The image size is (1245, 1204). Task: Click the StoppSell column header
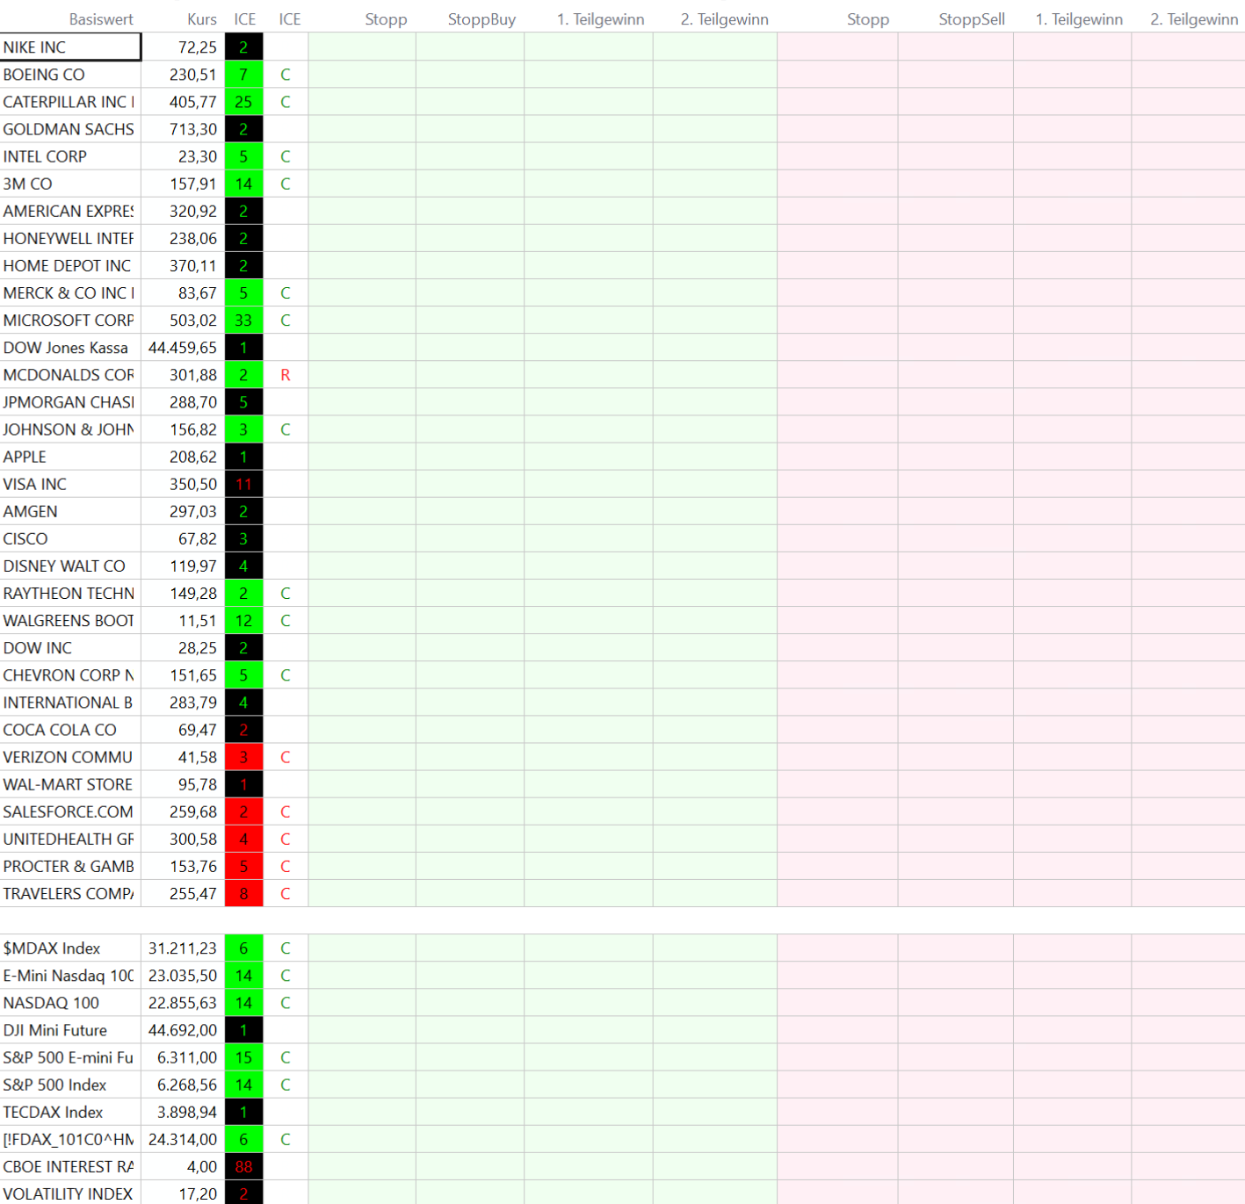tap(971, 19)
